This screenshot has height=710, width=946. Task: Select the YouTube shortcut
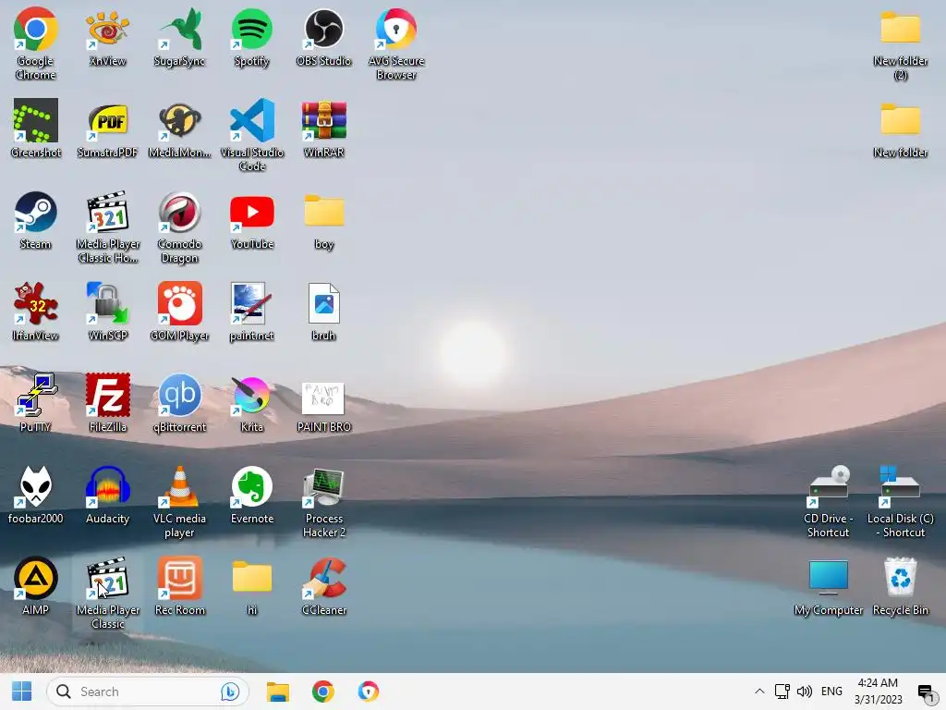[252, 212]
